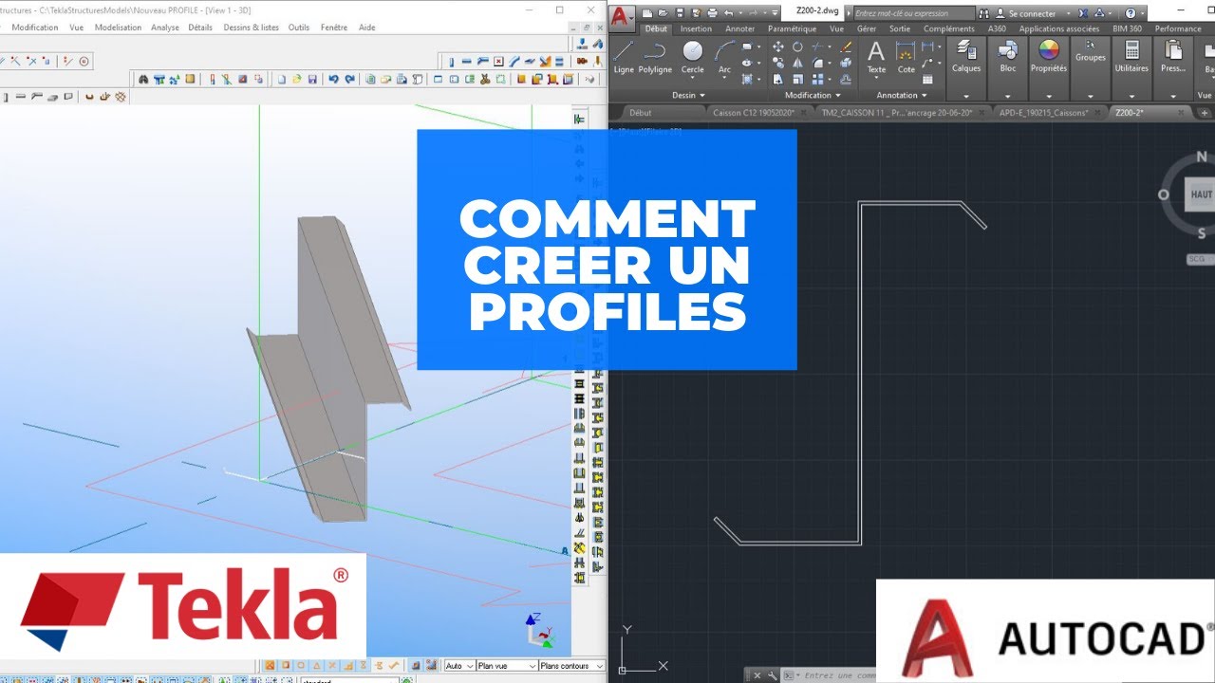Screen dimensions: 1215x683
Task: Click the Mirror tool in Modification panel
Action: [797, 64]
